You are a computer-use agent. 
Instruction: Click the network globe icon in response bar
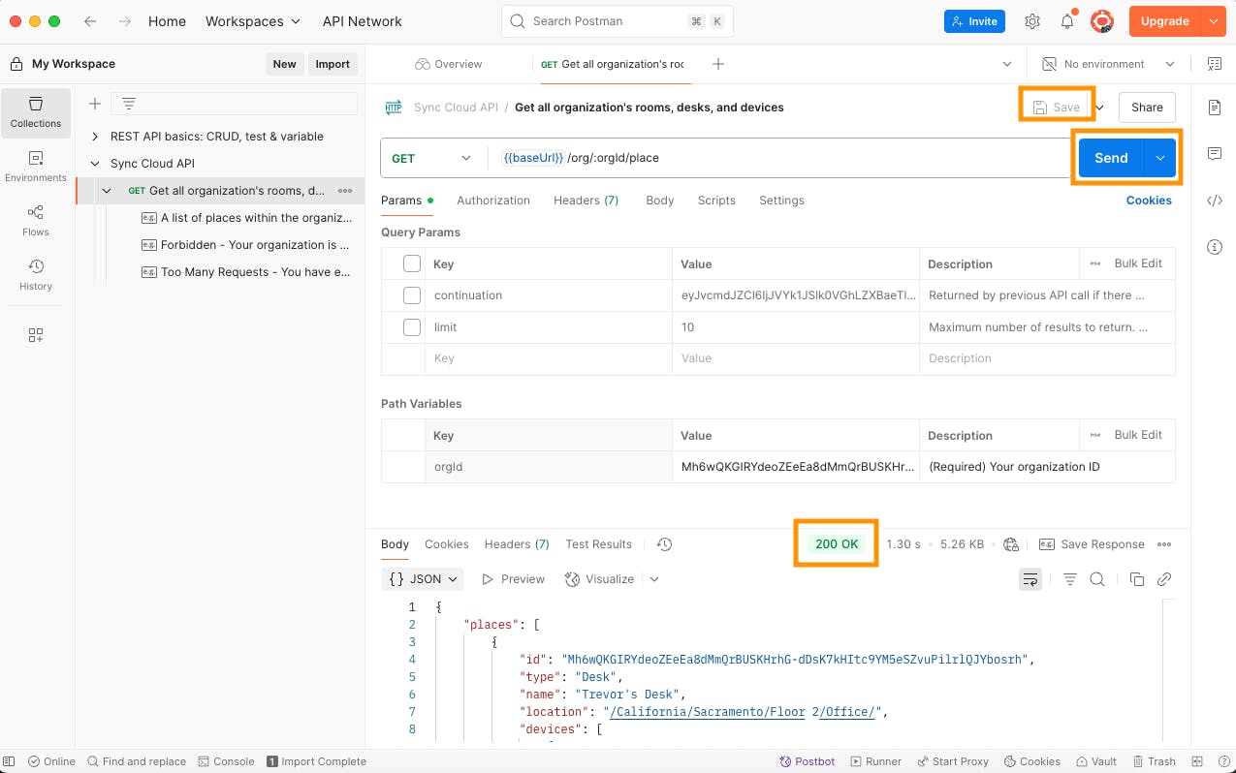tap(1011, 544)
